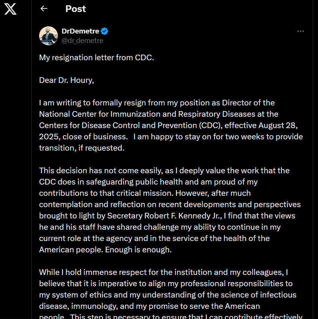Viewport: 318px width, 319px height.
Task: Click the Post page heading
Action: 76,9
